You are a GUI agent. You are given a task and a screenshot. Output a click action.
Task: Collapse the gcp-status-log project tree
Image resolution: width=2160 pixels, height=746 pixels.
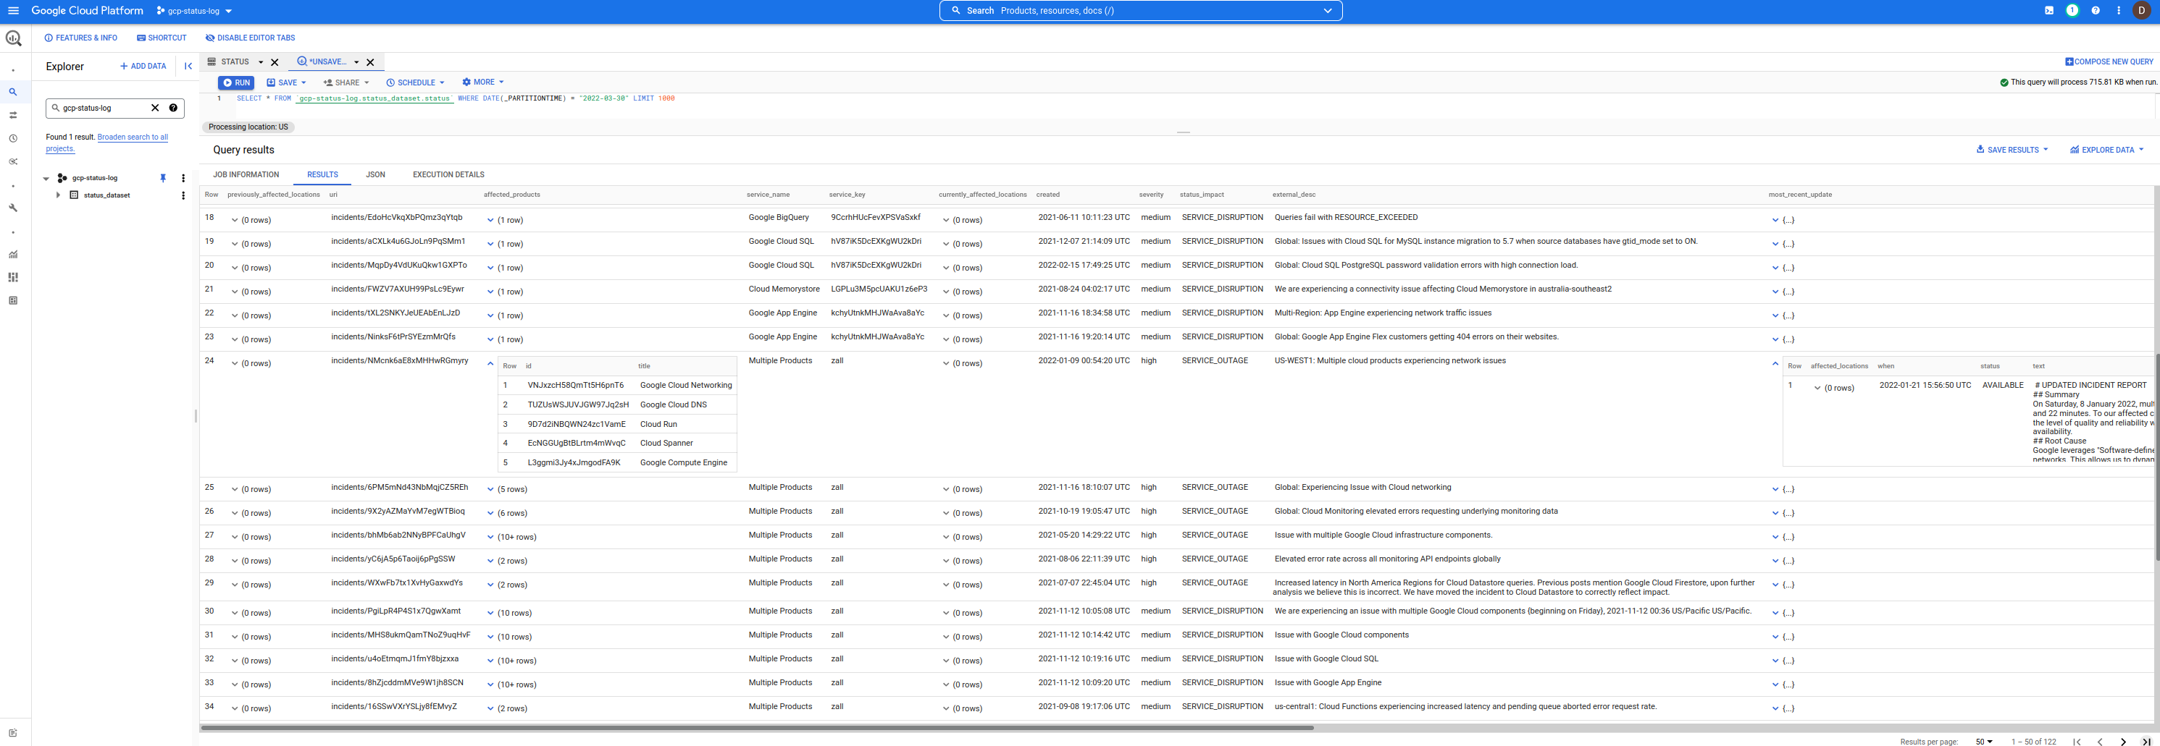coord(46,178)
